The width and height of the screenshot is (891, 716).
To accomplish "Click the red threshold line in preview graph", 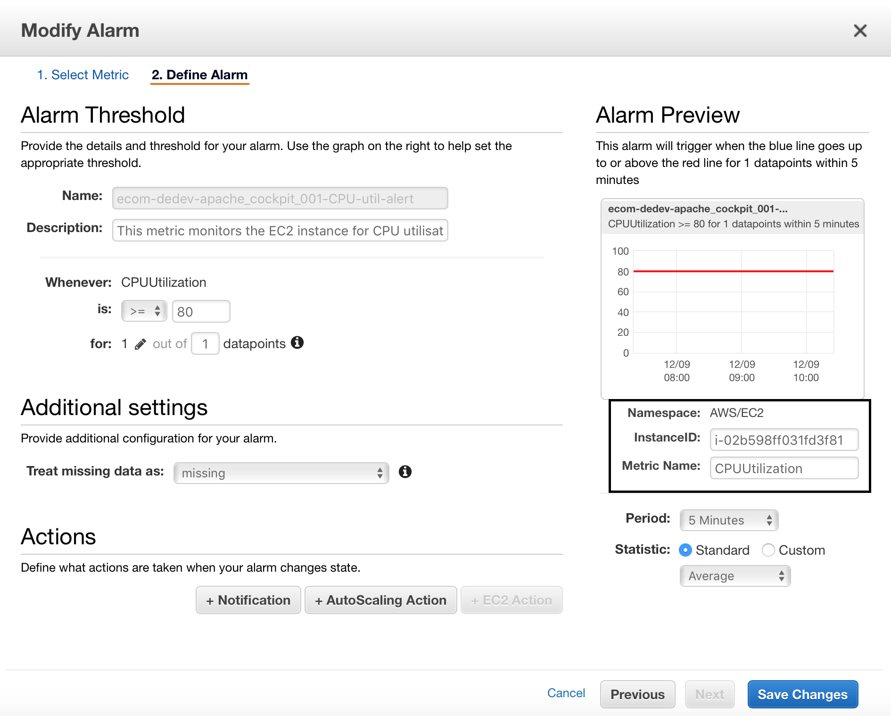I will point(734,271).
